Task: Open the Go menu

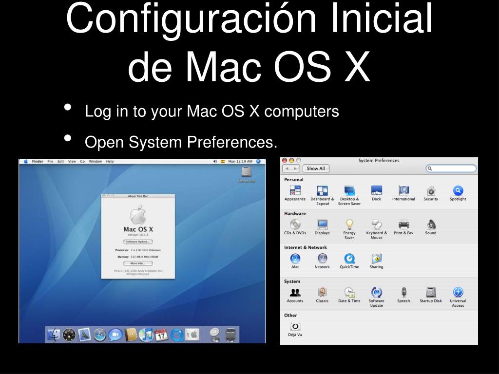Action: [x=82, y=162]
